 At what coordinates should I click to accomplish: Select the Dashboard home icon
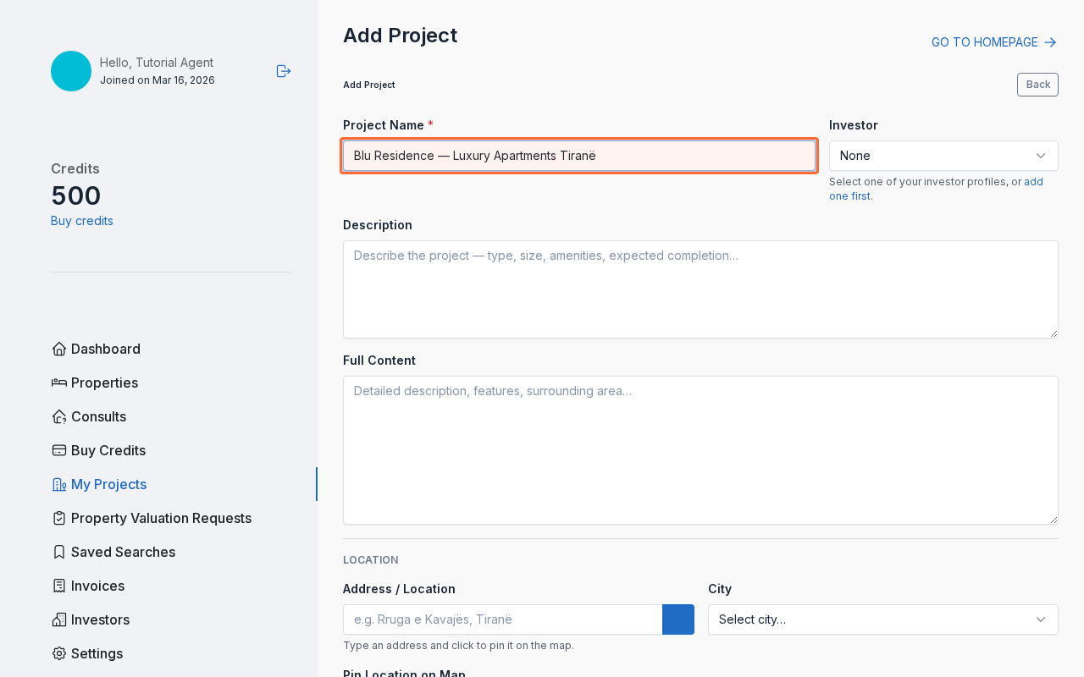coord(58,349)
